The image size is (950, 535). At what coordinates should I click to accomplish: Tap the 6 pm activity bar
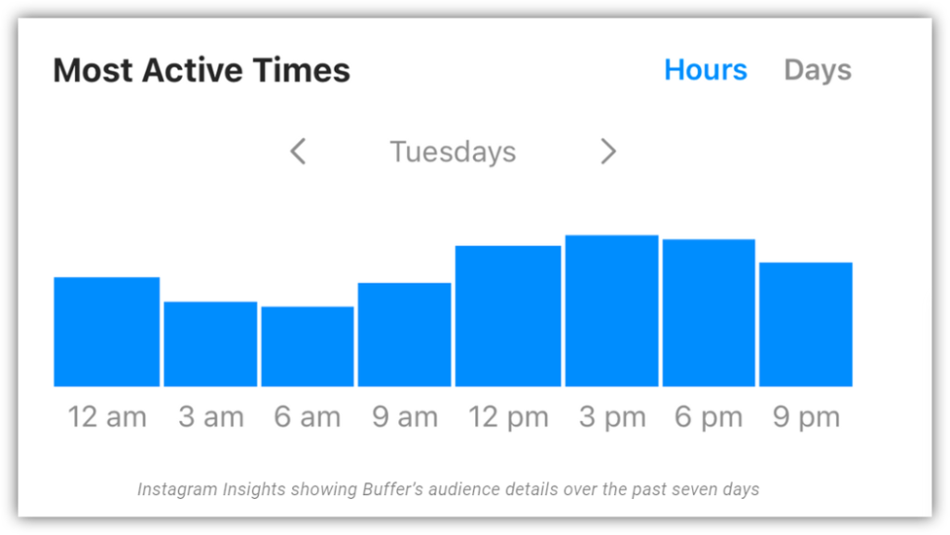[x=709, y=313]
